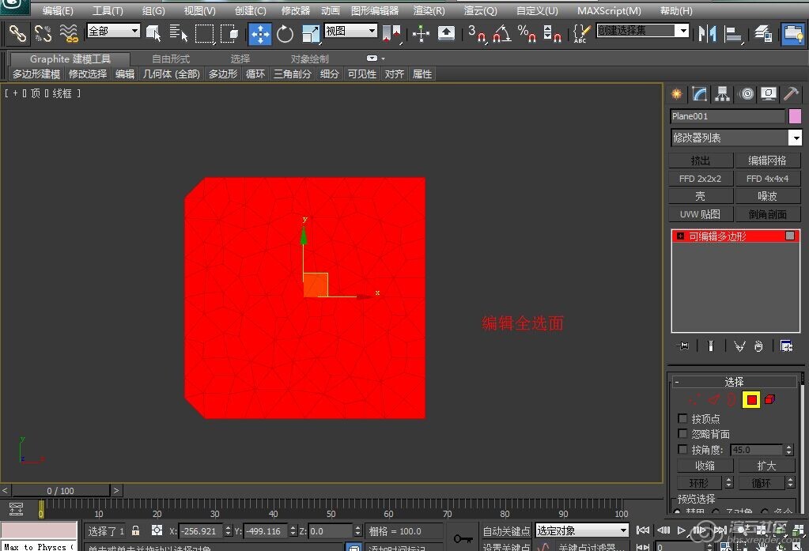Click the pink object color swatch

click(795, 116)
